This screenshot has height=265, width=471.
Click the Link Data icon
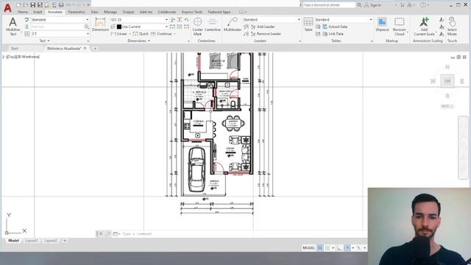click(325, 34)
